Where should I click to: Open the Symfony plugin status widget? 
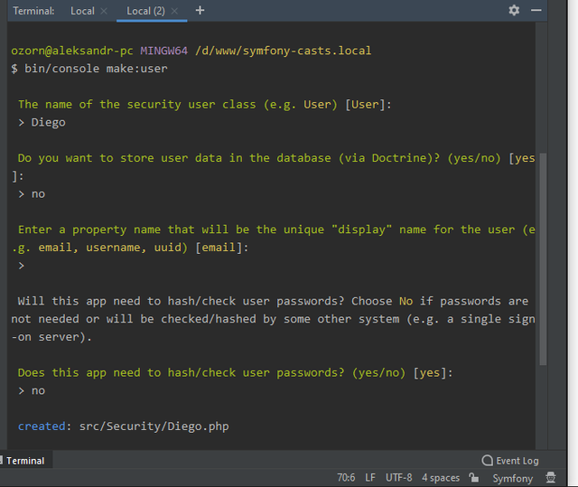(x=513, y=479)
